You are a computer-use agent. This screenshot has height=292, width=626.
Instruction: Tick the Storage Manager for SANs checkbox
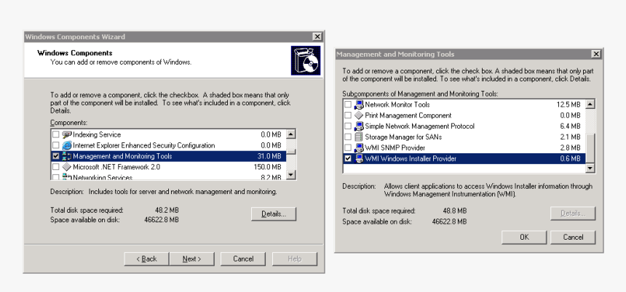[348, 137]
